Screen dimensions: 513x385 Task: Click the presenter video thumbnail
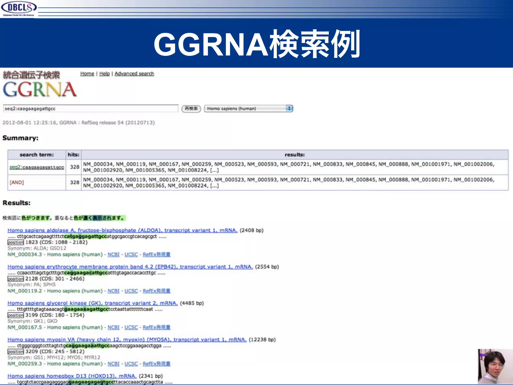(495, 366)
